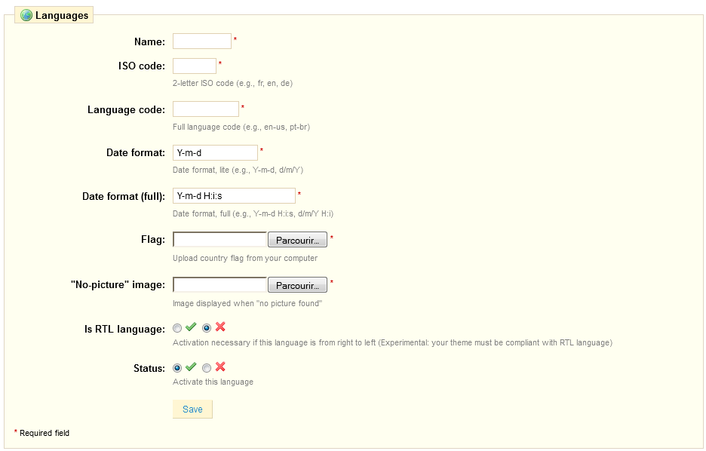Focus the Name input field
The image size is (706, 451).
202,41
